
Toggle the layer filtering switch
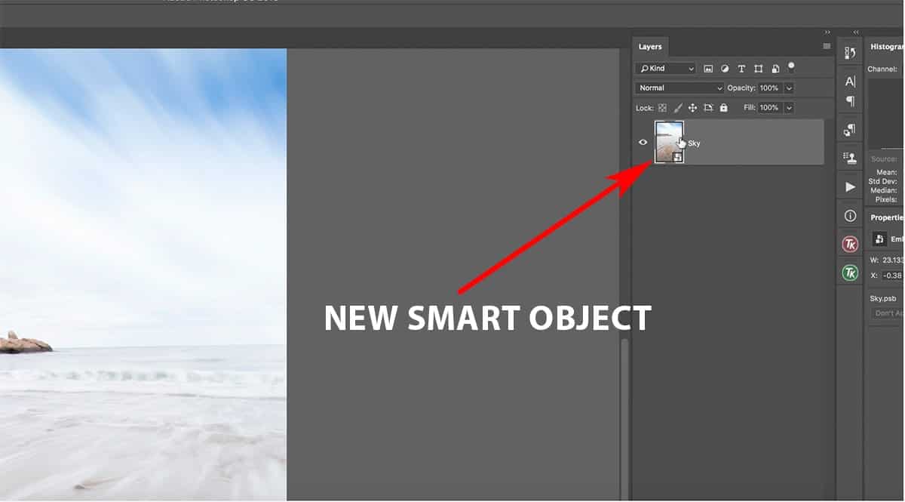[x=791, y=67]
